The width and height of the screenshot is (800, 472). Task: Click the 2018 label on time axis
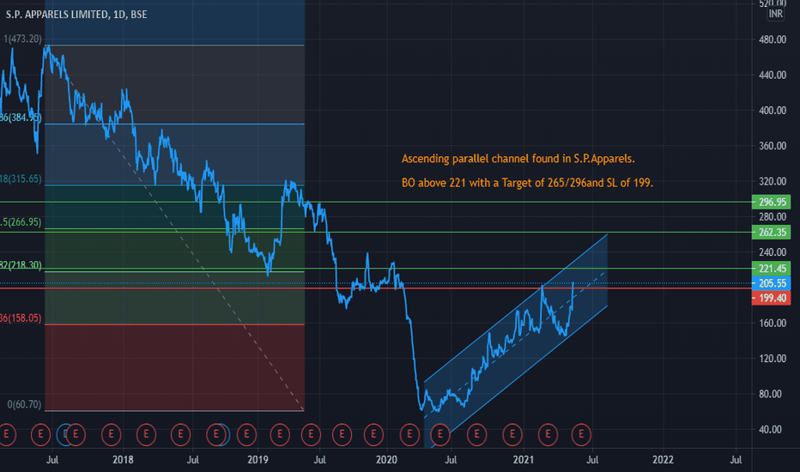click(x=123, y=460)
